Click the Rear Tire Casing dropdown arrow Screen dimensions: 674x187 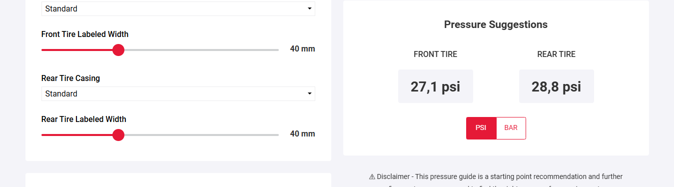click(310, 93)
